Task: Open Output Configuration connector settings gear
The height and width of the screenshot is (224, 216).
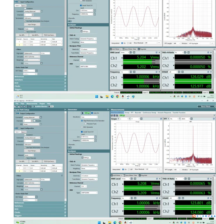Action: tap(41, 117)
